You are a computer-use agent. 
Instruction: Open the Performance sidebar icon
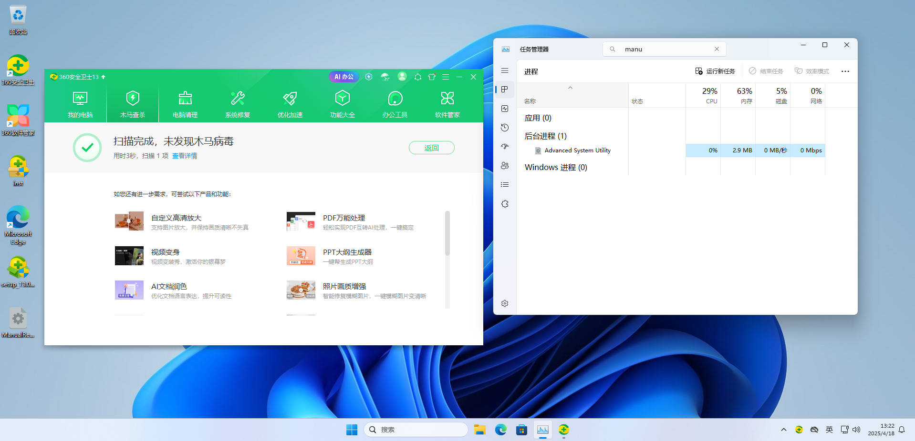tap(505, 109)
